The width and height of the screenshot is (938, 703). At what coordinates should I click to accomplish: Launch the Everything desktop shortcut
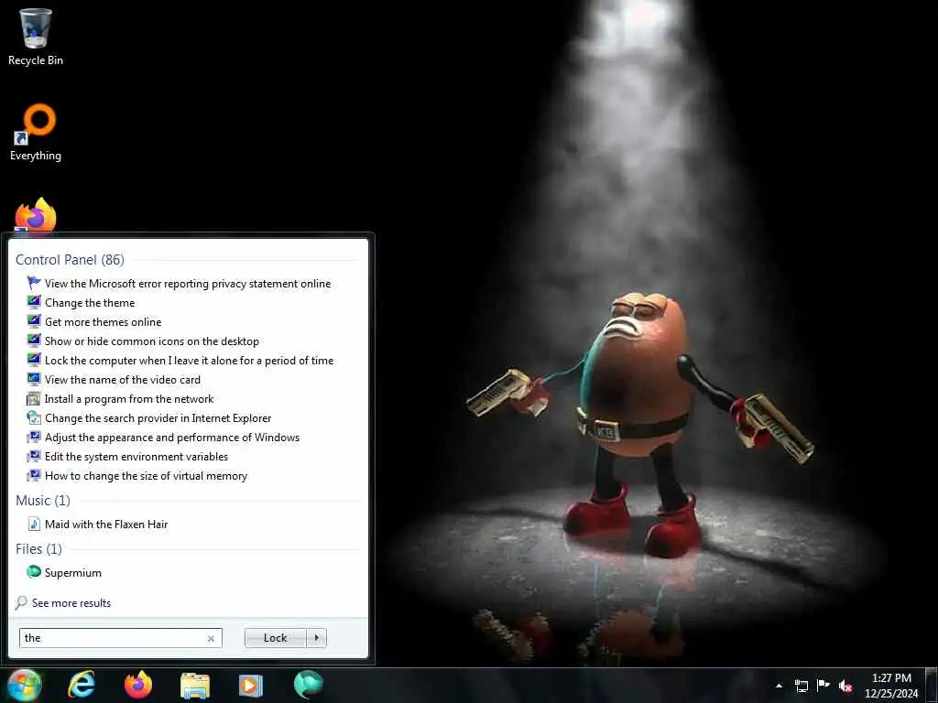click(36, 133)
